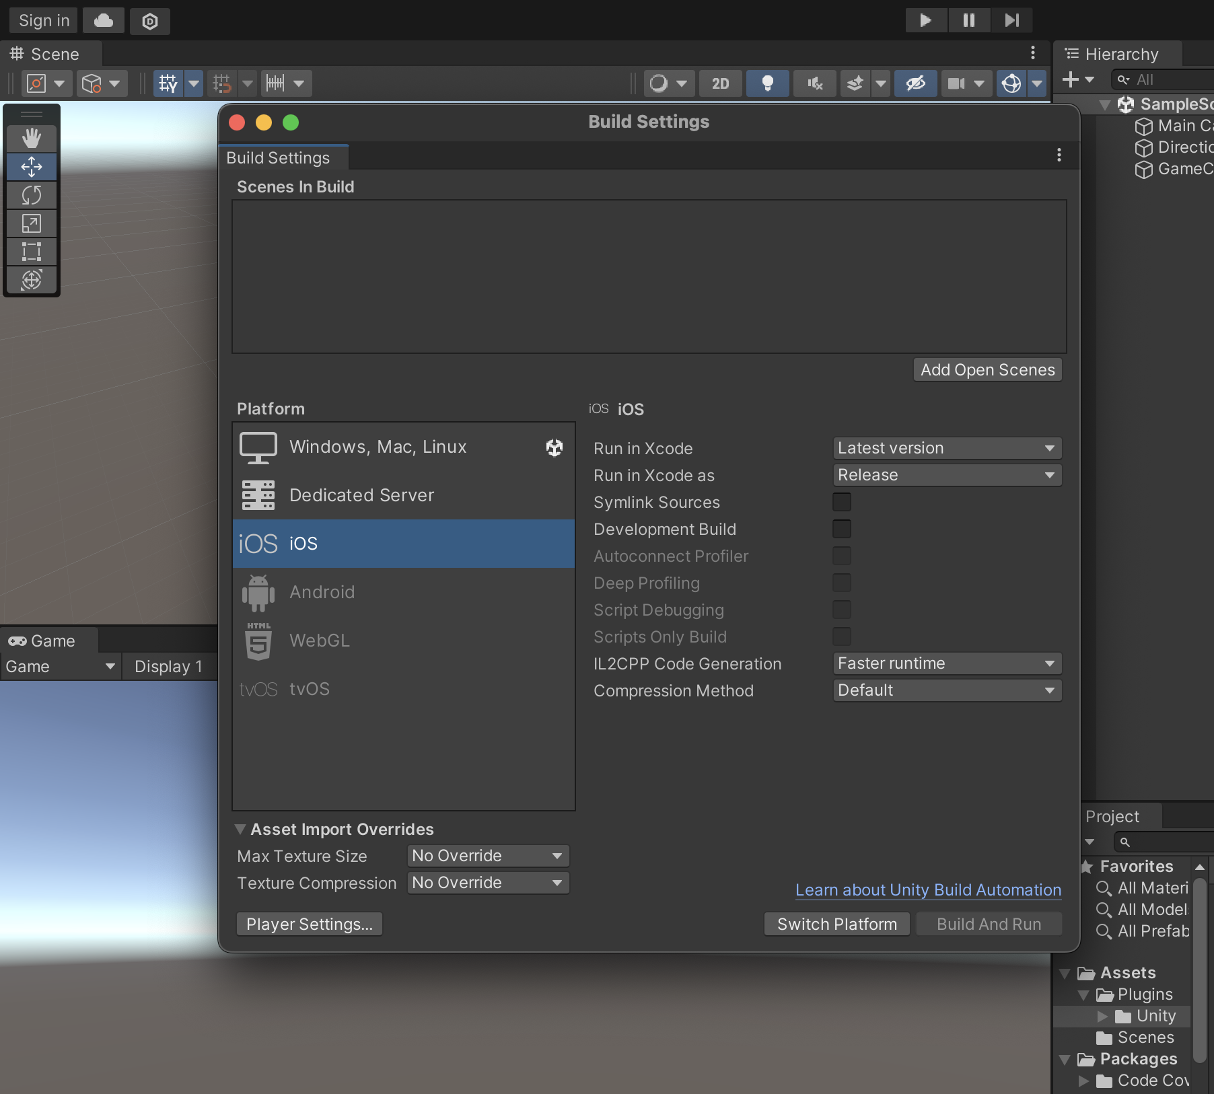Select the Rotate tool
Screen dimensions: 1214x1094
(32, 195)
